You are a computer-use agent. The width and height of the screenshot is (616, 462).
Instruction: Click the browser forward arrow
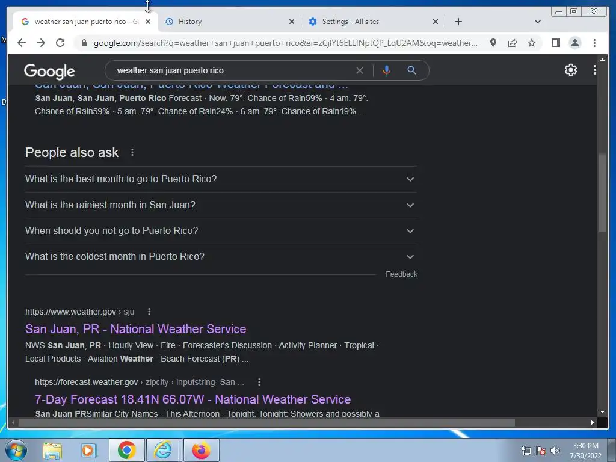pyautogui.click(x=41, y=43)
